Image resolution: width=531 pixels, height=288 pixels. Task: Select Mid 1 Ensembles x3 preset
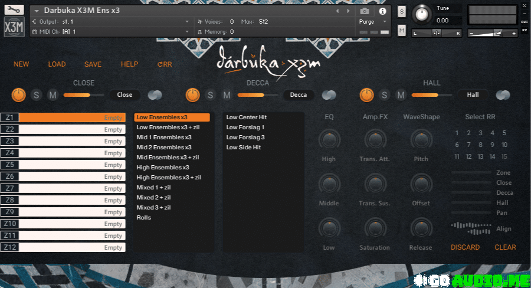[164, 138]
